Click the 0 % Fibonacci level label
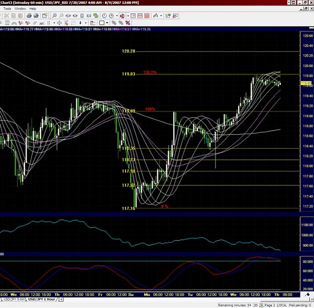314x308 pixels. point(165,207)
